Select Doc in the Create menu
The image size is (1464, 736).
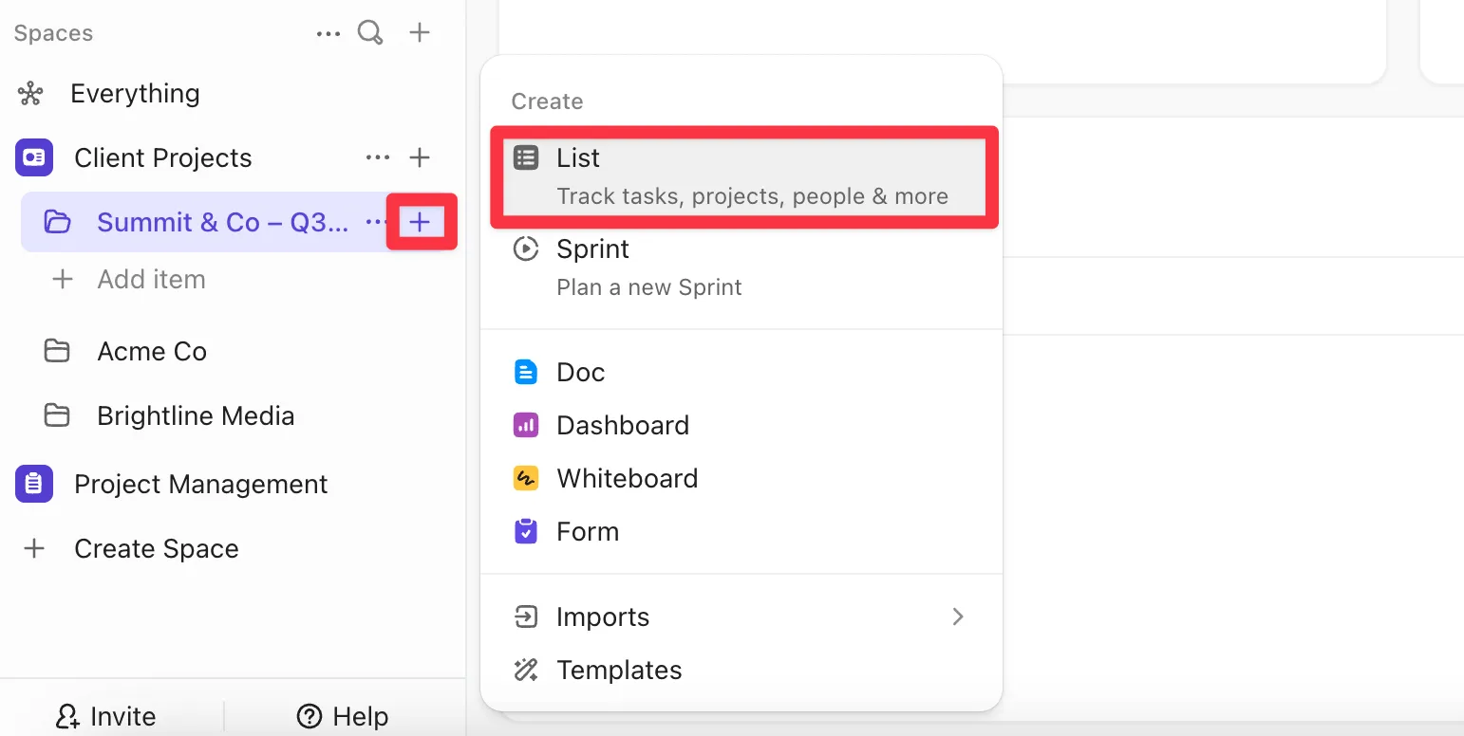[x=741, y=372]
